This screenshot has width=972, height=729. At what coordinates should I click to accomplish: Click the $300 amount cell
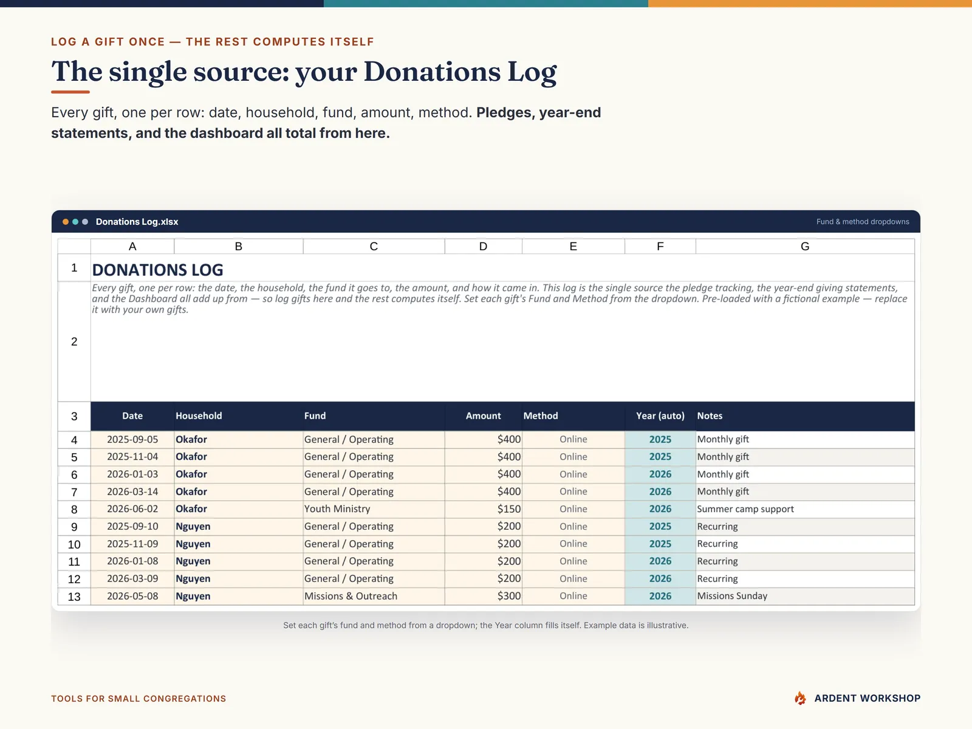click(x=483, y=597)
